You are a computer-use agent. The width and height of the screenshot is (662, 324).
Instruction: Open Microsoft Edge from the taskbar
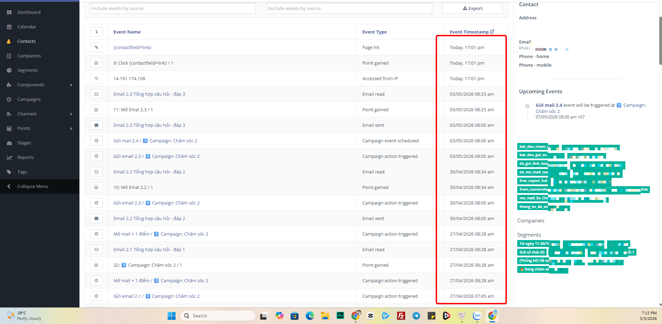[310, 316]
